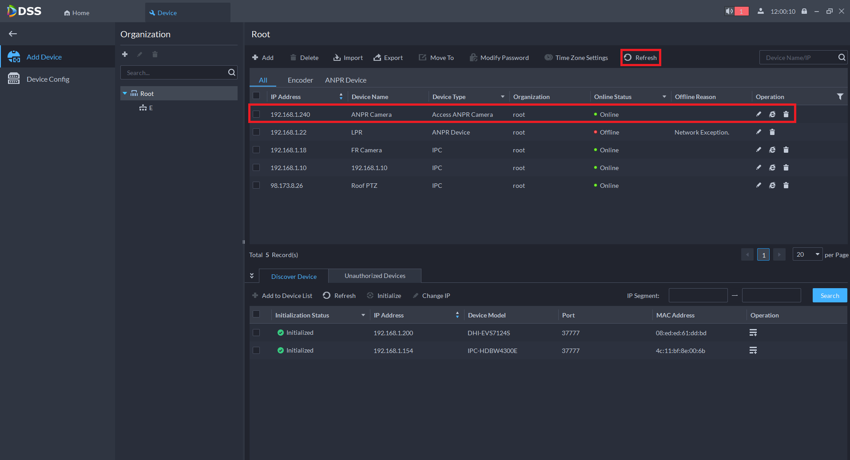Click the alarm speaker icon in title bar

729,11
